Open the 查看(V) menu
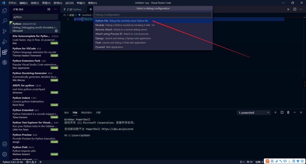Image resolution: width=306 pixels, height=164 pixels. tap(46, 3)
